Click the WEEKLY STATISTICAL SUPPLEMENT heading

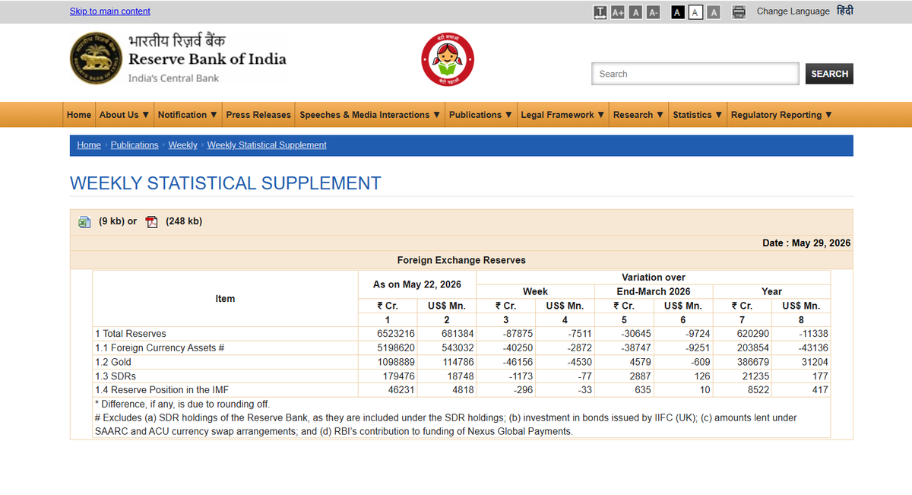point(226,183)
